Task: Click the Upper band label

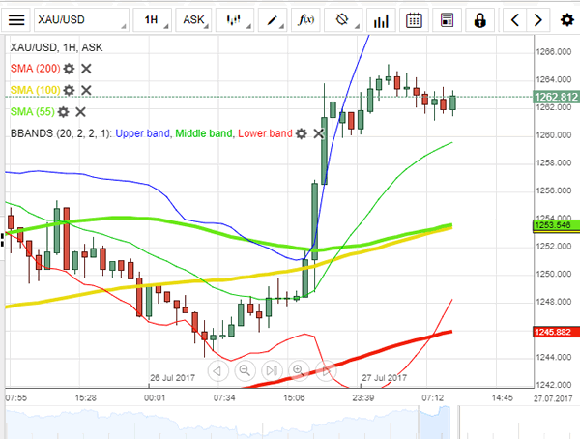Action: 142,133
